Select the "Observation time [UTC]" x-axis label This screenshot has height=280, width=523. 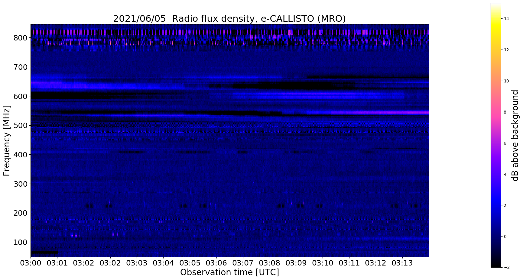pyautogui.click(x=229, y=272)
